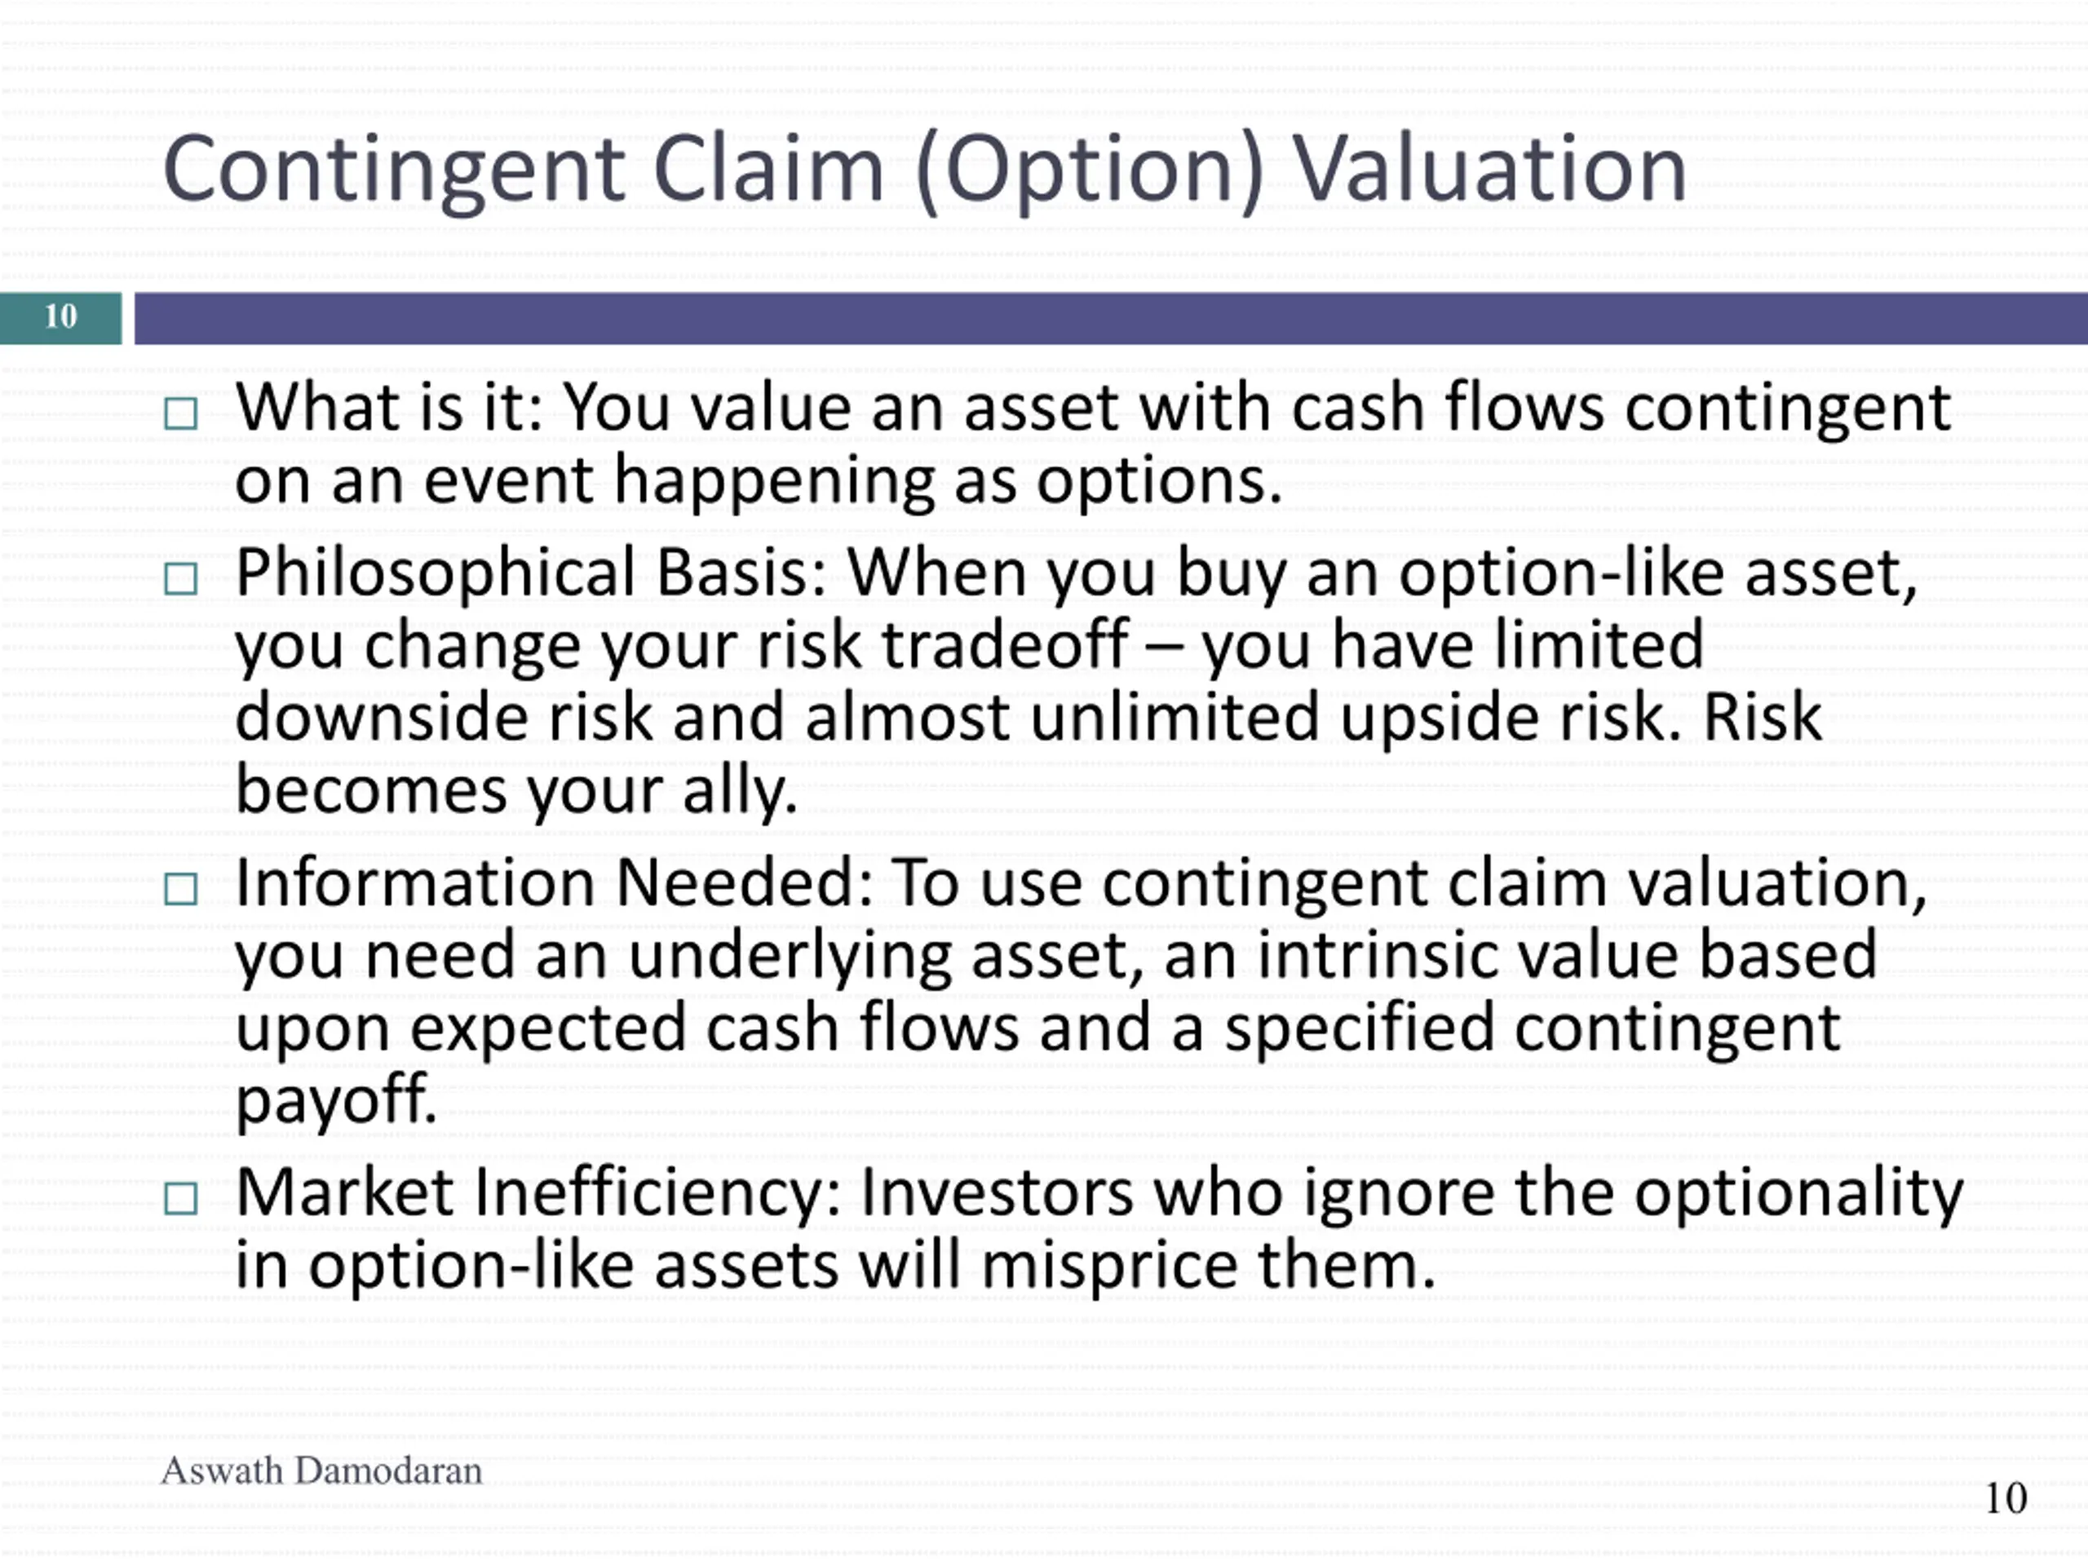Click the slide title "Contingent Claim (Option) Valuation"
Image resolution: width=2088 pixels, height=1566 pixels.
pos(924,170)
